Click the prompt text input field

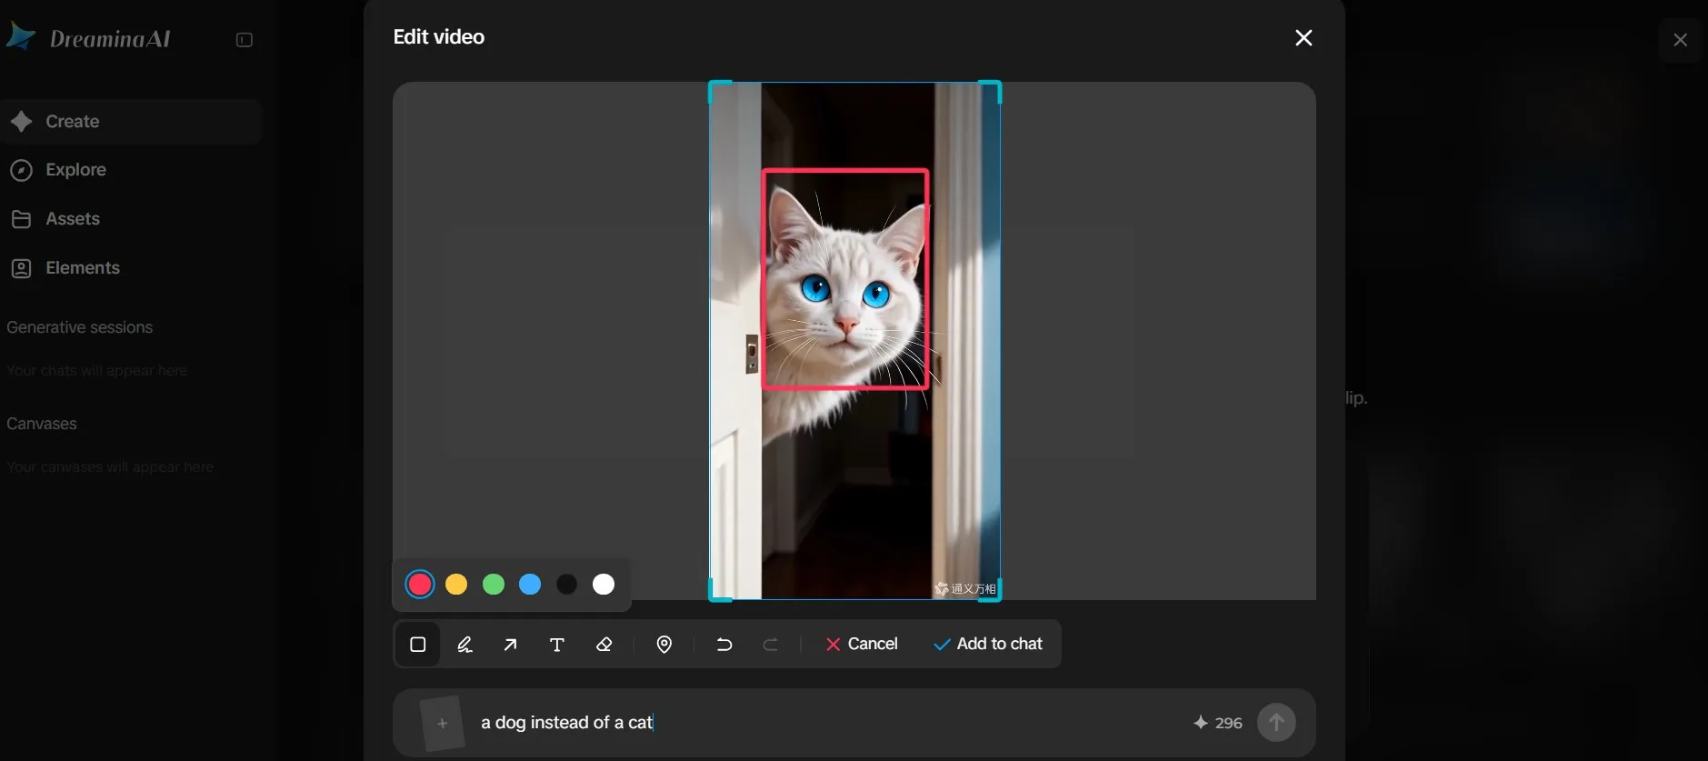pyautogui.click(x=827, y=723)
